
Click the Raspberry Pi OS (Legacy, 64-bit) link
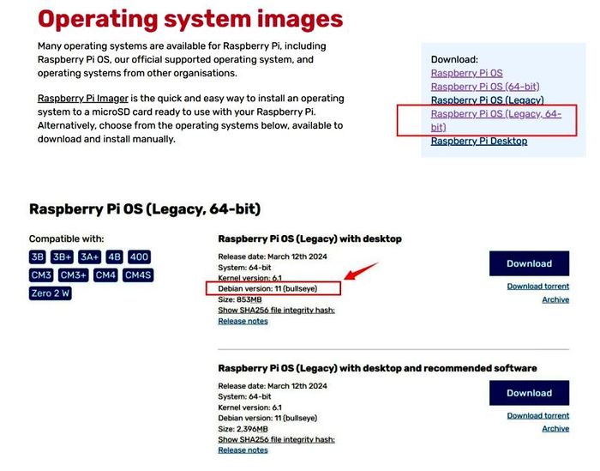click(495, 114)
